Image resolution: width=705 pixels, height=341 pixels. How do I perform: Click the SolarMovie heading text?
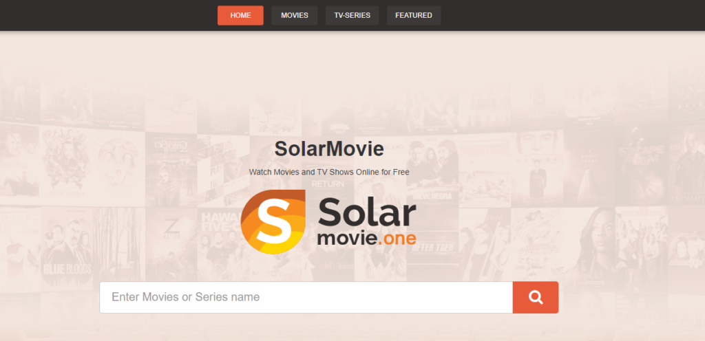point(329,149)
